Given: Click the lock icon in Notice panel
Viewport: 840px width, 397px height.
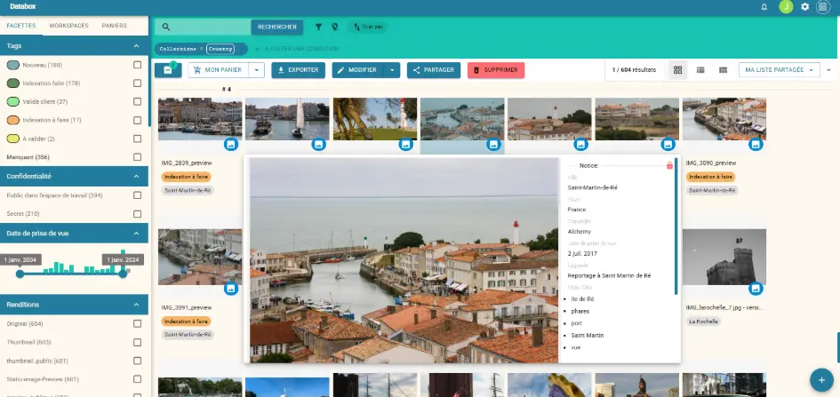Looking at the screenshot, I should click(x=669, y=165).
